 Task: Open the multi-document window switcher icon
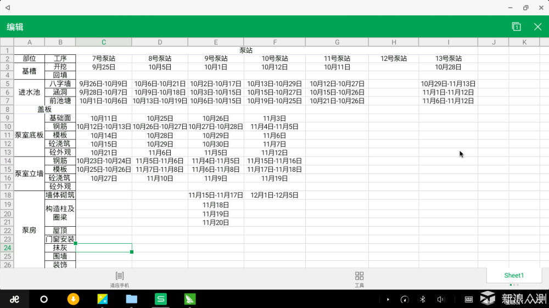tap(516, 27)
